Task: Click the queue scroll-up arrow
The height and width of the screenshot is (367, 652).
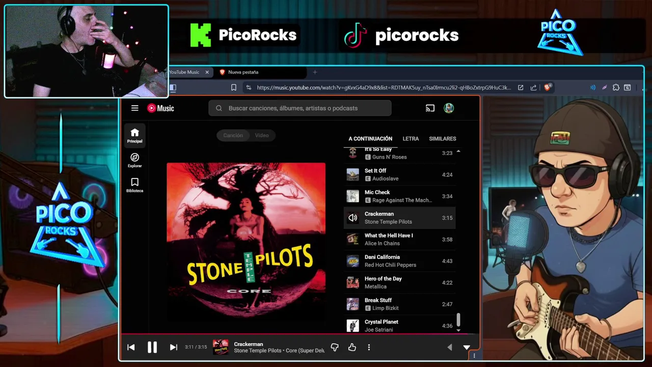Action: point(458,151)
